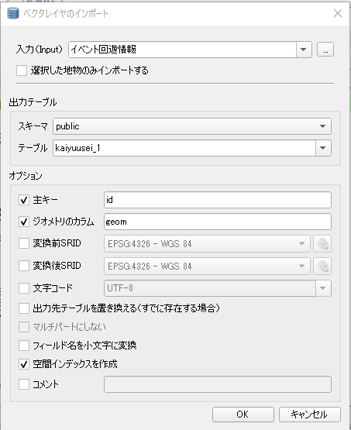Open the UTF-8 encoding dropdown
The height and width of the screenshot is (430, 351).
point(323,288)
